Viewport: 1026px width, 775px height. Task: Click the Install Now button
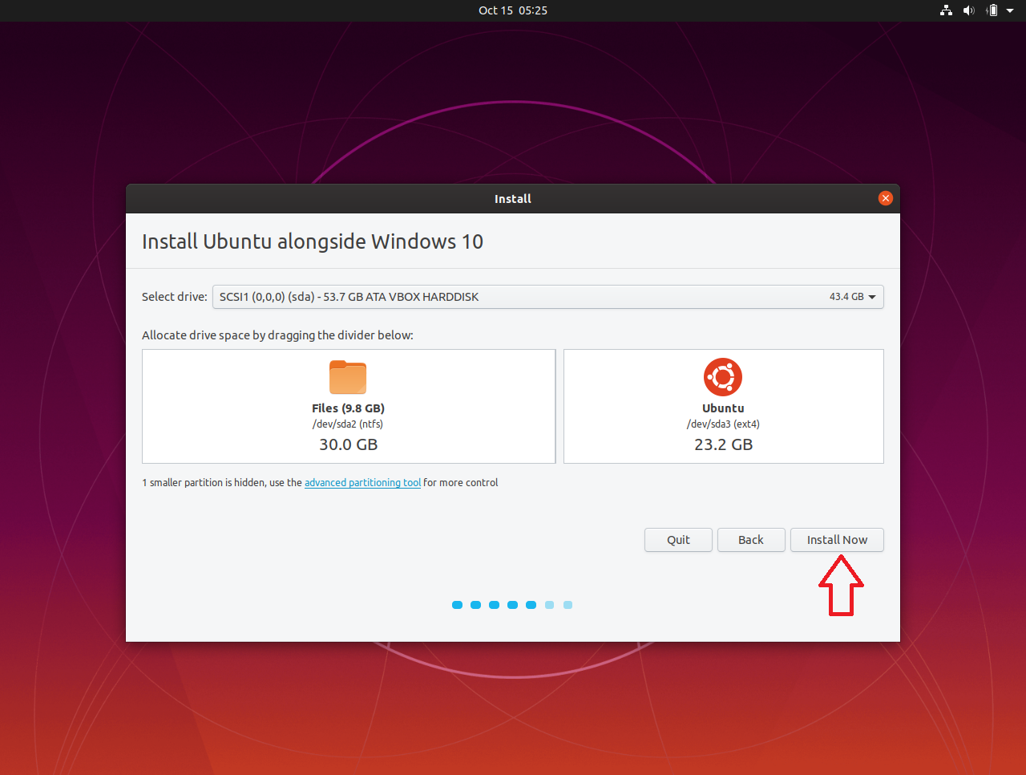pos(837,540)
